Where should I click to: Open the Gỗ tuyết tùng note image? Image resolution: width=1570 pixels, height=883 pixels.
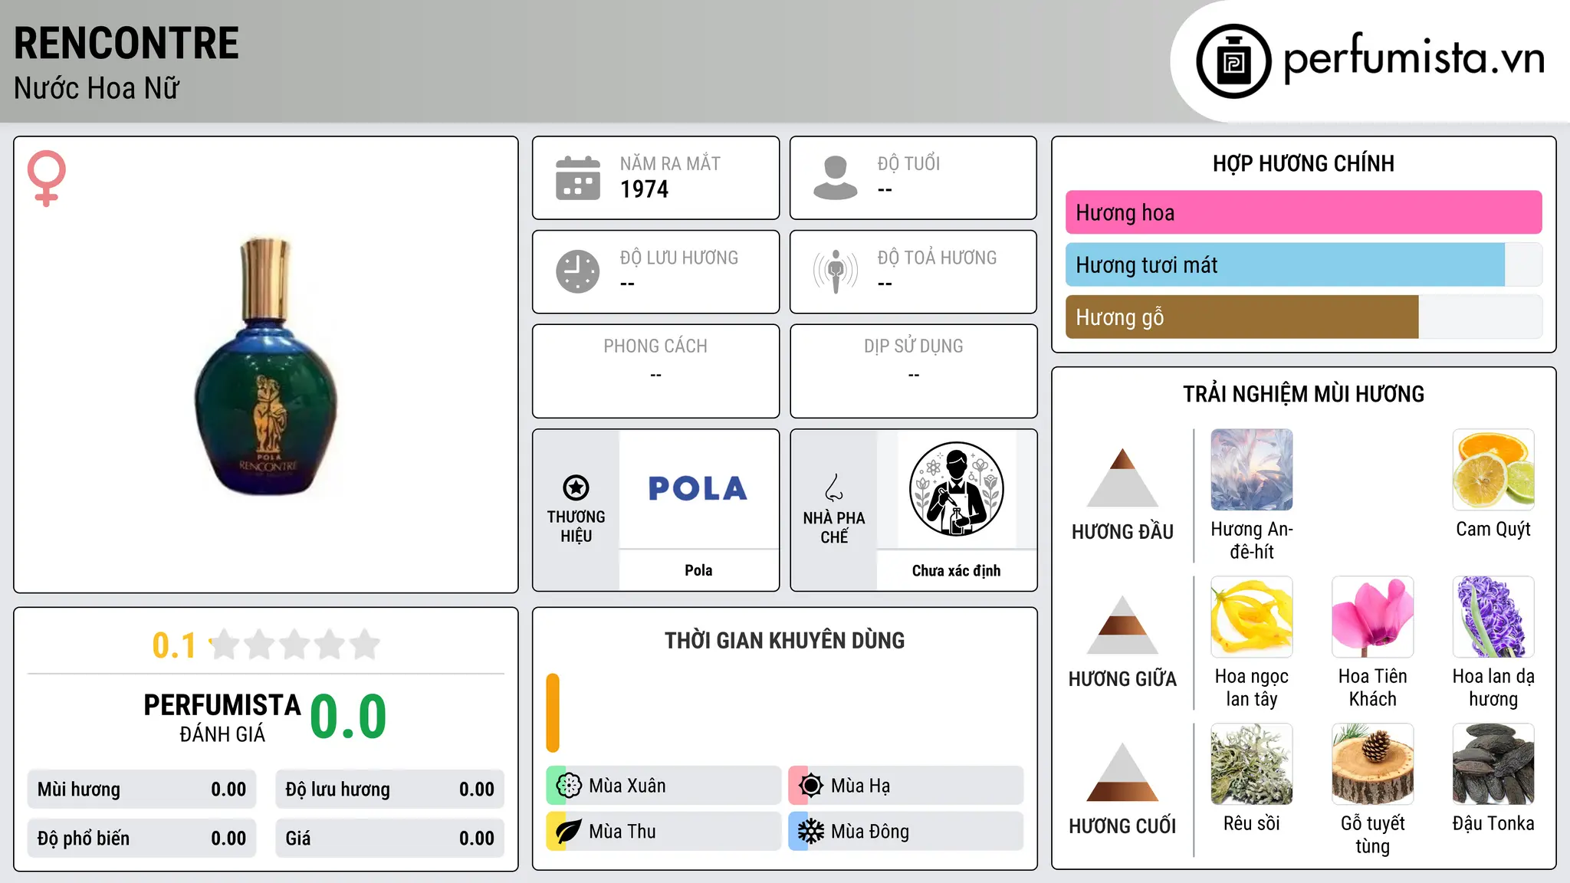[x=1372, y=764]
